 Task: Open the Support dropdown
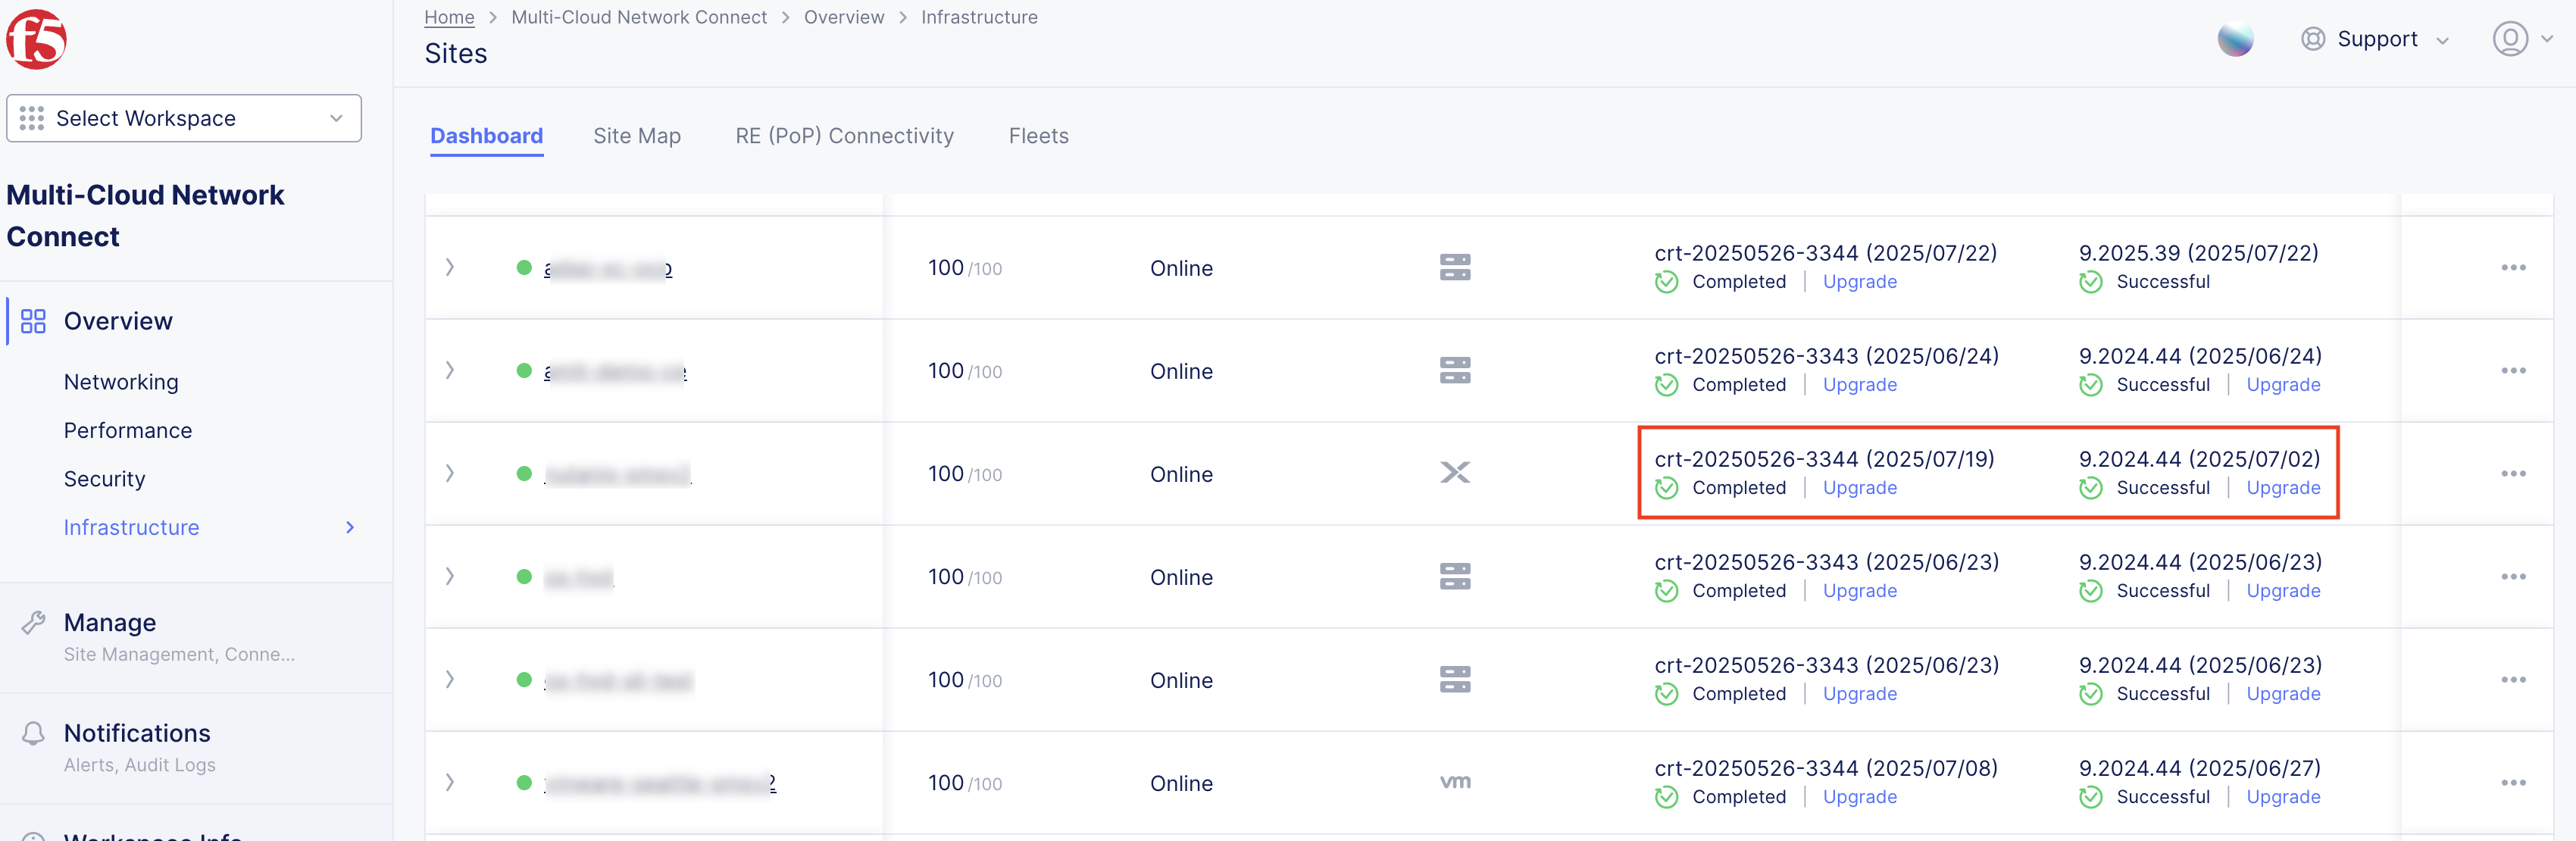coord(2378,39)
